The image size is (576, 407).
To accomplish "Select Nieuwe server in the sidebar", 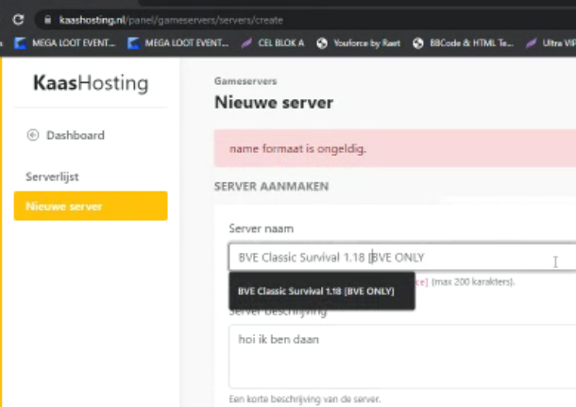I will [x=90, y=206].
